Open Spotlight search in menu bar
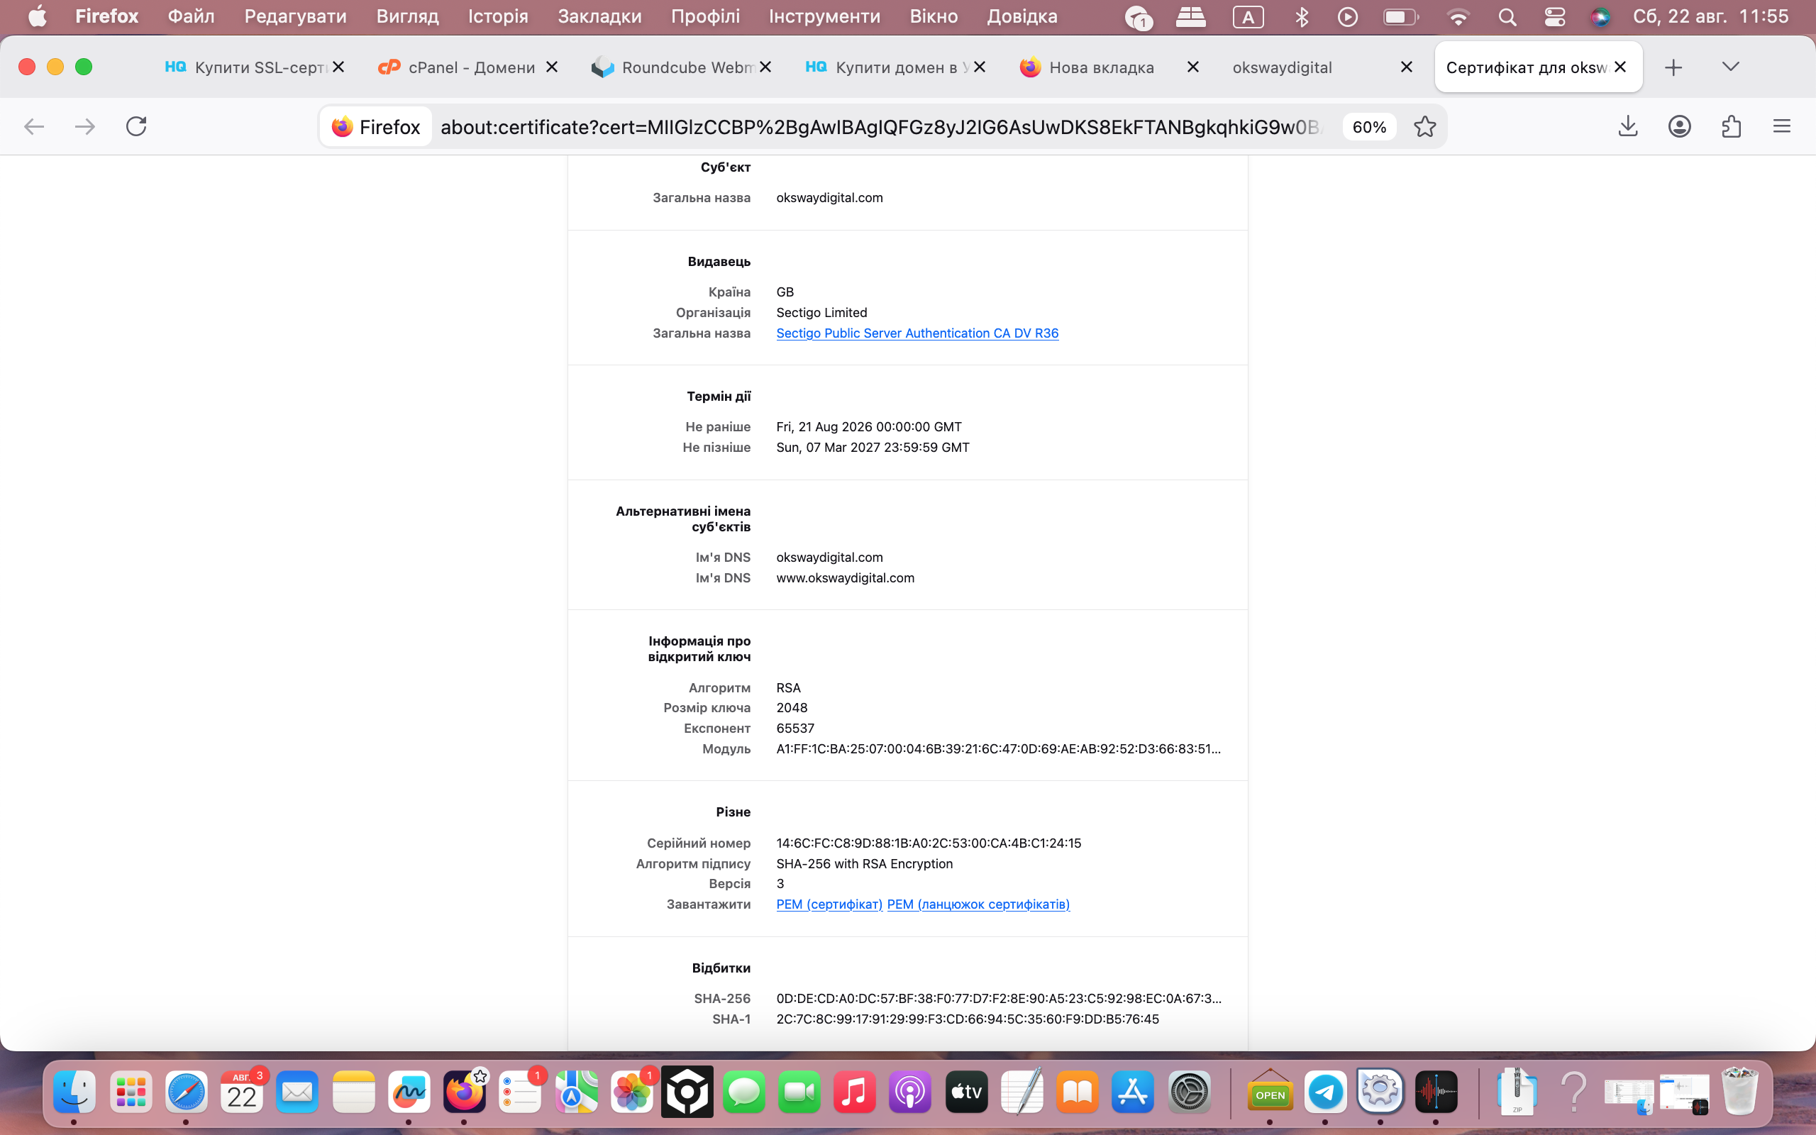This screenshot has width=1816, height=1135. (x=1507, y=16)
